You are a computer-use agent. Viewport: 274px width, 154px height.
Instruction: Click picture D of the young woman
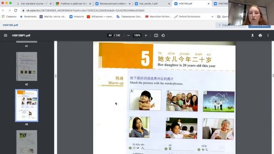[140, 127]
